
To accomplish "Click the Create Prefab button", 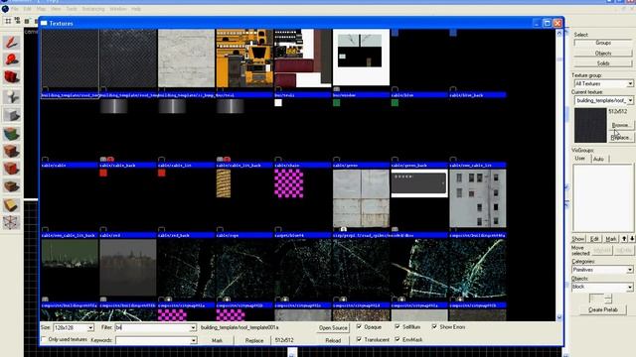I will click(x=603, y=309).
